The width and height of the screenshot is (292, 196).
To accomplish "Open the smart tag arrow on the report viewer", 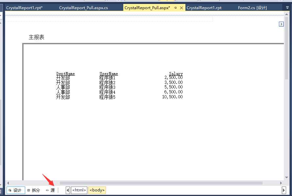I will (281, 24).
